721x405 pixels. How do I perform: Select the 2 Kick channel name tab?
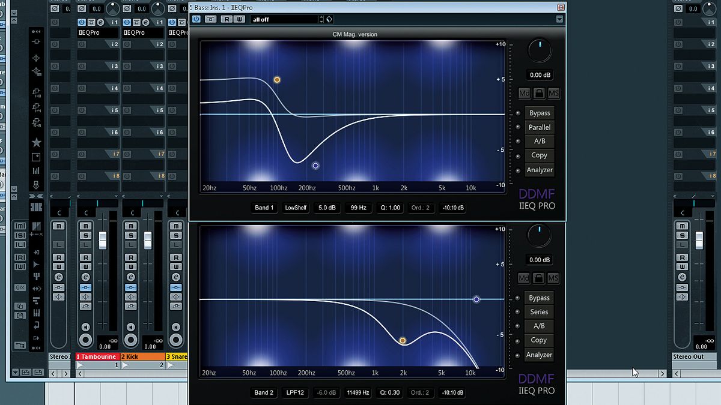click(x=129, y=356)
